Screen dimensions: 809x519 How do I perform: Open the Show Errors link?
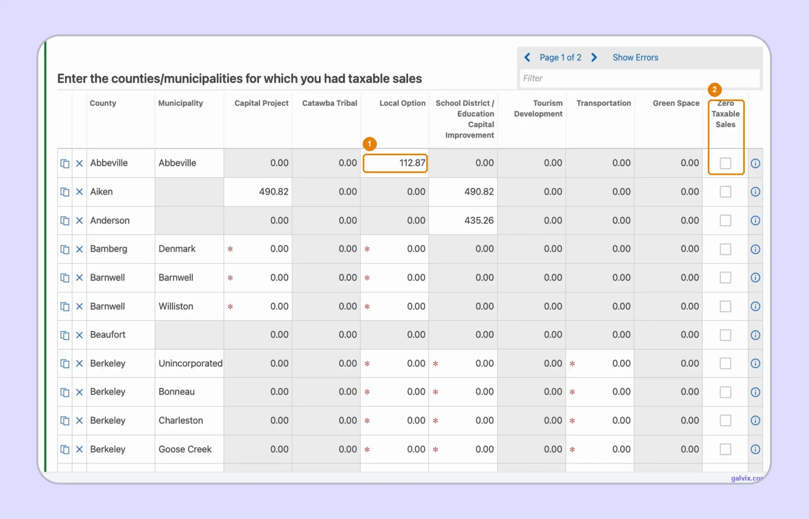click(x=636, y=58)
